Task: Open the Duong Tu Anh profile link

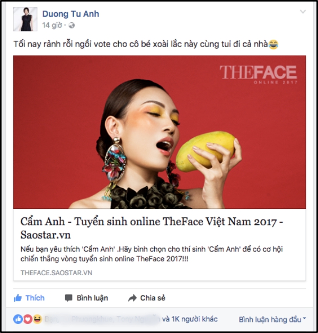Action: pos(70,14)
